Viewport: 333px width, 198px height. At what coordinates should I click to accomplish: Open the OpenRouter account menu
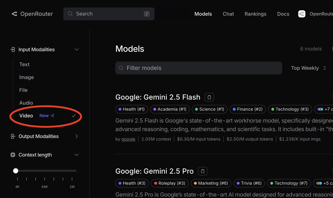[x=316, y=14]
